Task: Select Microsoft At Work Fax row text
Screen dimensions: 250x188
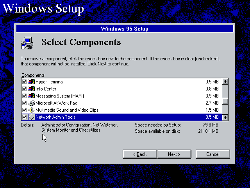Action: [56, 103]
